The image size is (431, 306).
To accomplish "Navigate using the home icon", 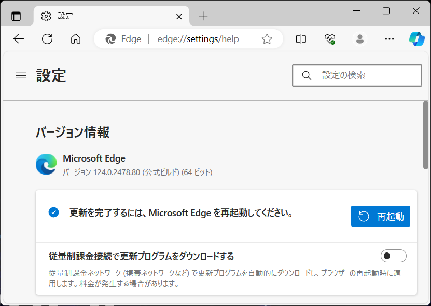I will click(x=76, y=39).
